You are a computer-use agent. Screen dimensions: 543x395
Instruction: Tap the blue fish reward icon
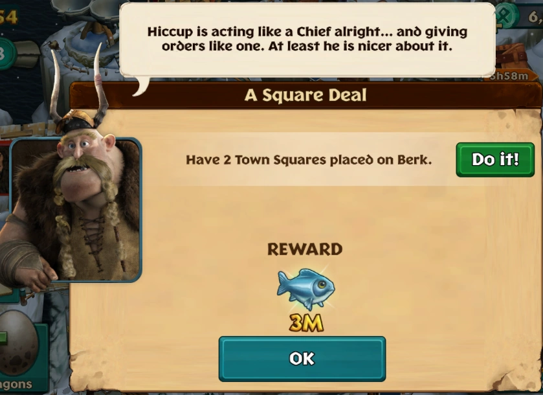(305, 289)
